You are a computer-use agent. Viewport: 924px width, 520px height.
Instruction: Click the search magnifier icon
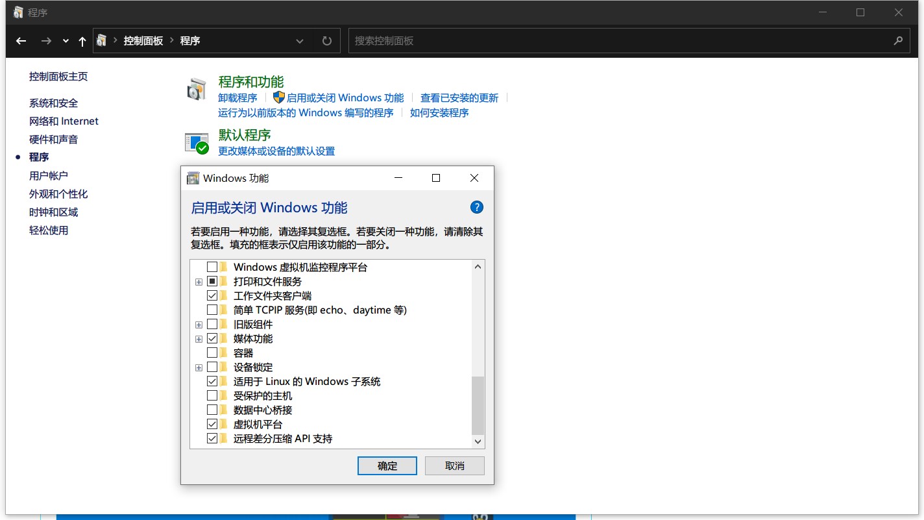pyautogui.click(x=898, y=41)
